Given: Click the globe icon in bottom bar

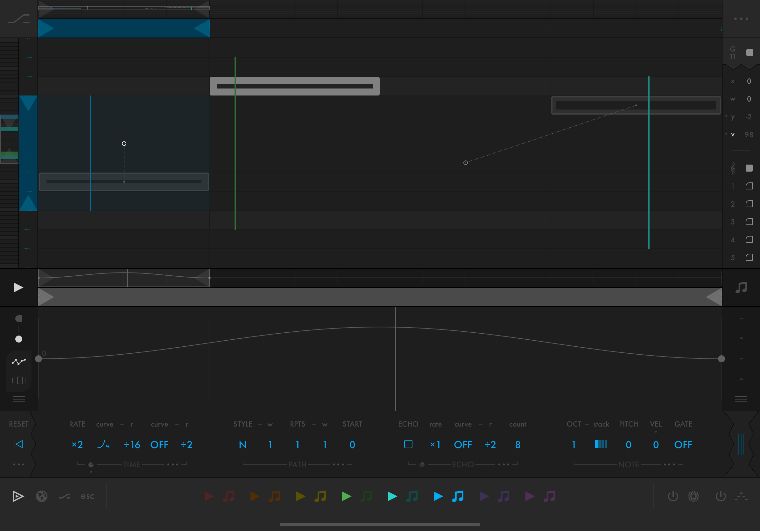Looking at the screenshot, I should 42,496.
